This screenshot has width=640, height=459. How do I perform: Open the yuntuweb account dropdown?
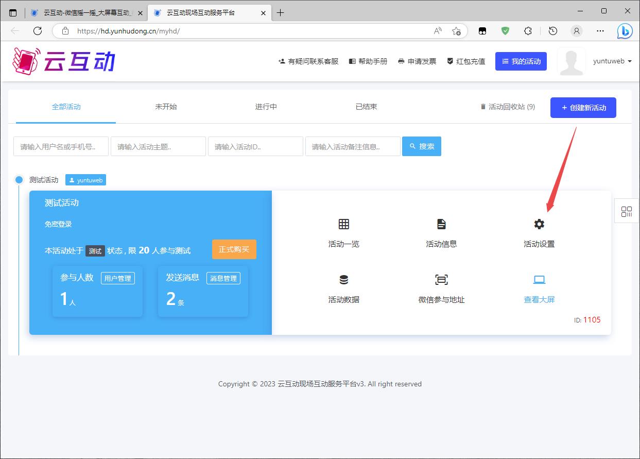(612, 61)
